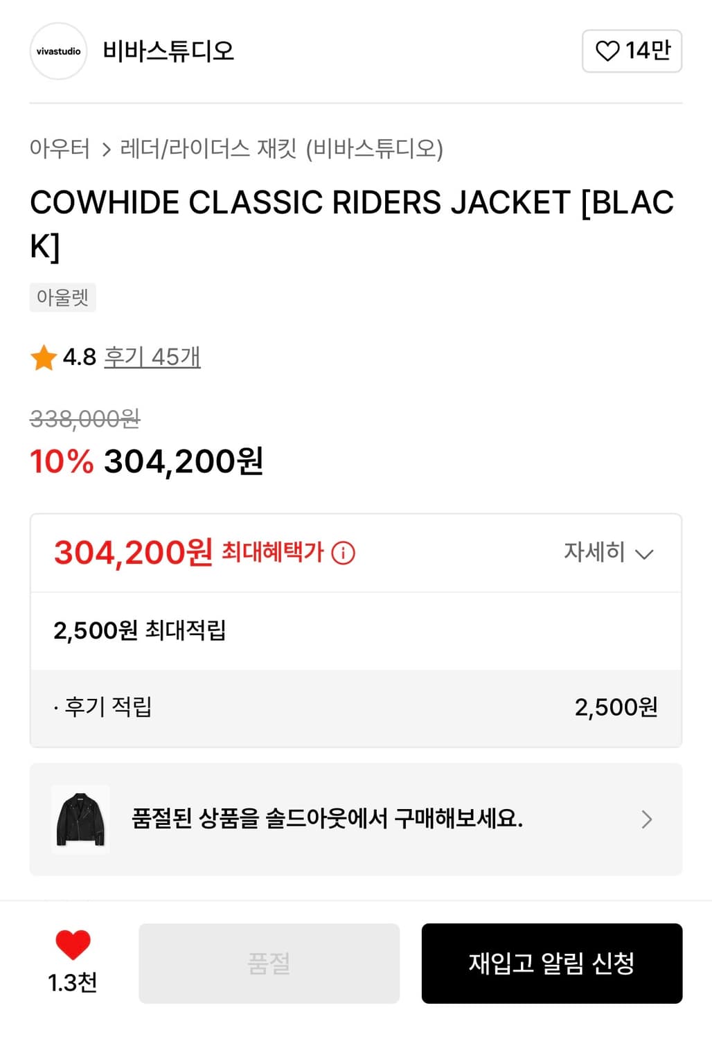Toggle the brand like heart showing 14만

(x=632, y=51)
